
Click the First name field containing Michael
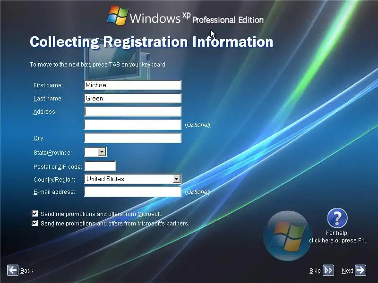pos(133,85)
